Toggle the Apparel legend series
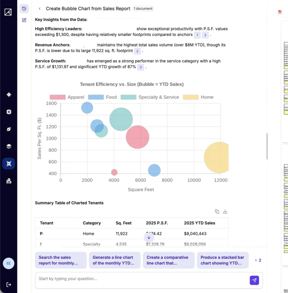The width and height of the screenshot is (288, 293). point(67,97)
